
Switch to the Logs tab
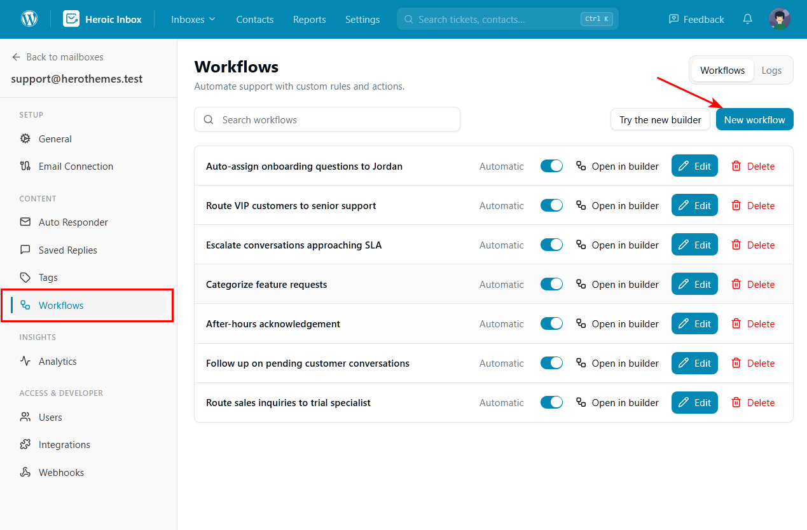click(771, 71)
